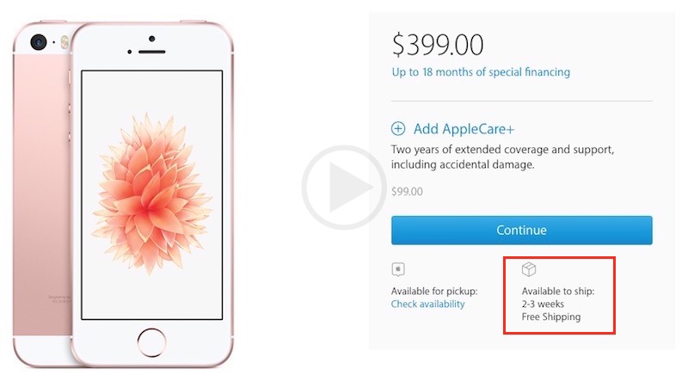The image size is (688, 375).
Task: Click the front camera dot on iPhone
Action: tap(152, 39)
